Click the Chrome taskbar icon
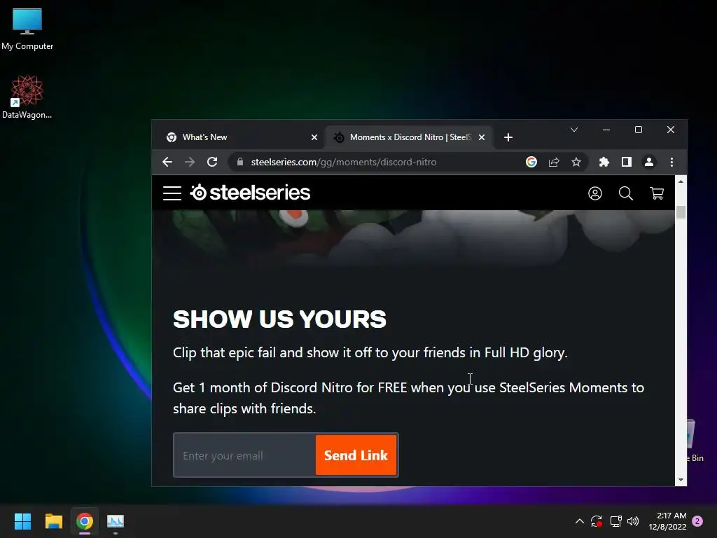This screenshot has height=538, width=717. click(x=85, y=521)
